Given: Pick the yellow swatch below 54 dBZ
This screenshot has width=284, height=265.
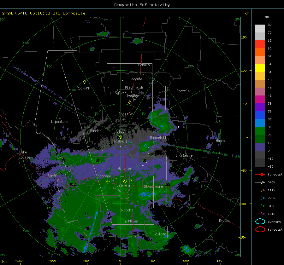Looking at the screenshot, I should (260, 68).
